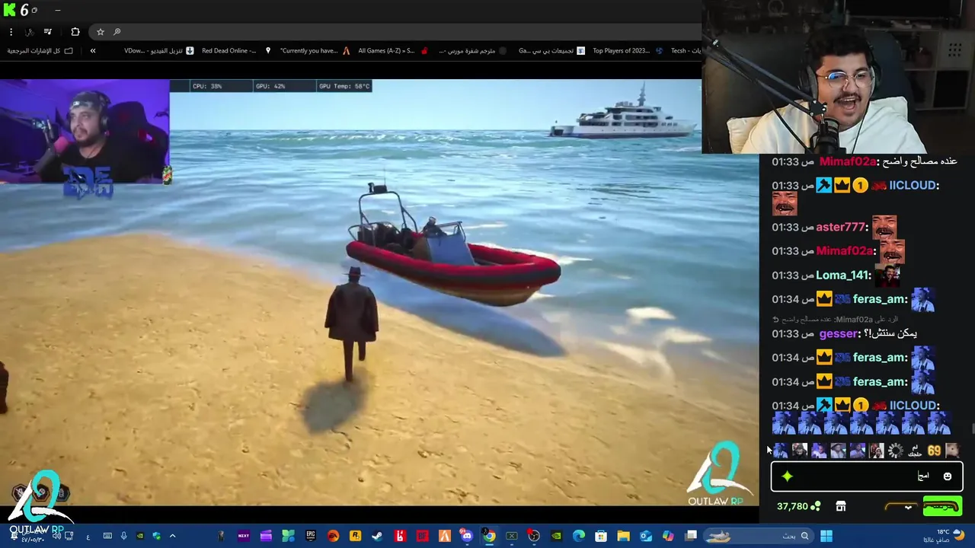Select the loading spinner emote

click(896, 451)
